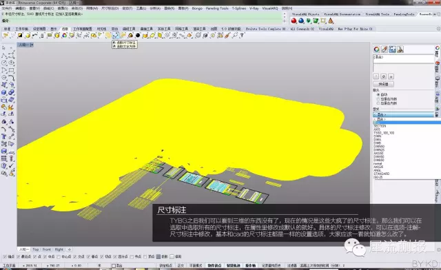Click the black and white square toolbar icon
Viewport: 441px width, 270px height.
[x=20, y=35]
